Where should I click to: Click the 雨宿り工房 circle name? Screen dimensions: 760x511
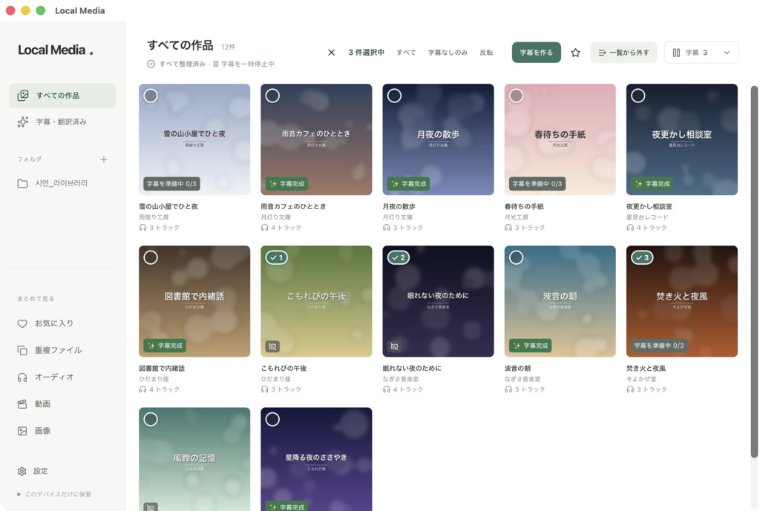[x=154, y=217]
